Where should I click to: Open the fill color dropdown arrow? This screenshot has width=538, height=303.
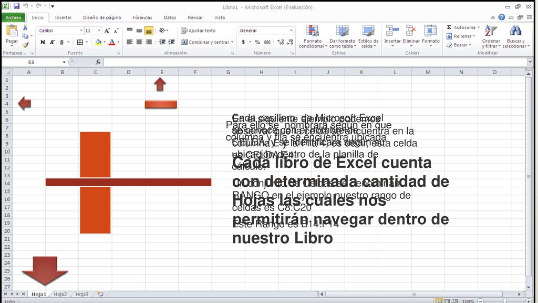(105, 42)
